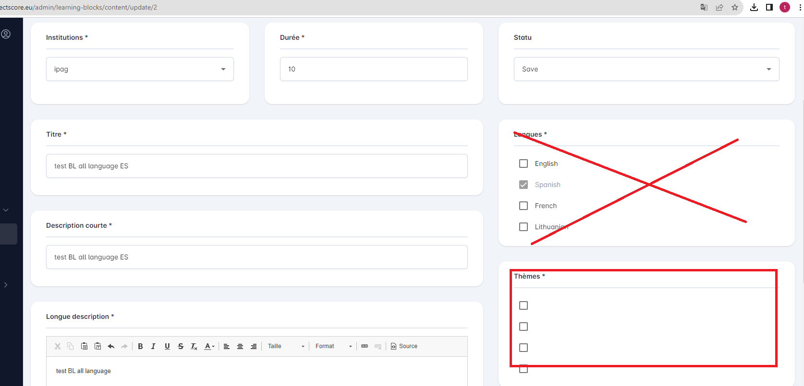Apply italic formatting in the editor
Image resolution: width=804 pixels, height=386 pixels.
pyautogui.click(x=153, y=346)
